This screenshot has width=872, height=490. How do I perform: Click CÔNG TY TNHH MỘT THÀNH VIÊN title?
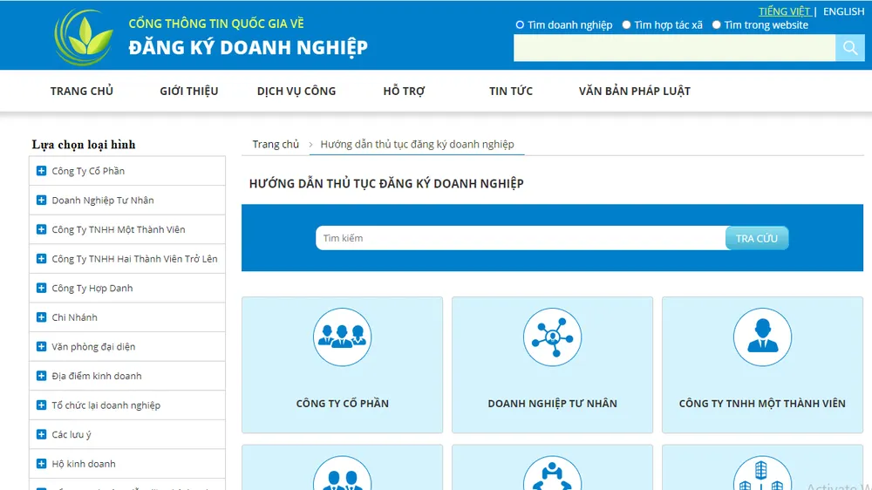(x=762, y=404)
